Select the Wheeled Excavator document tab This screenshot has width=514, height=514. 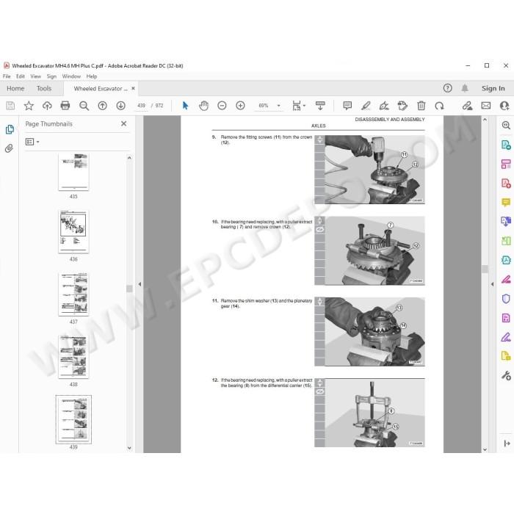(x=101, y=89)
